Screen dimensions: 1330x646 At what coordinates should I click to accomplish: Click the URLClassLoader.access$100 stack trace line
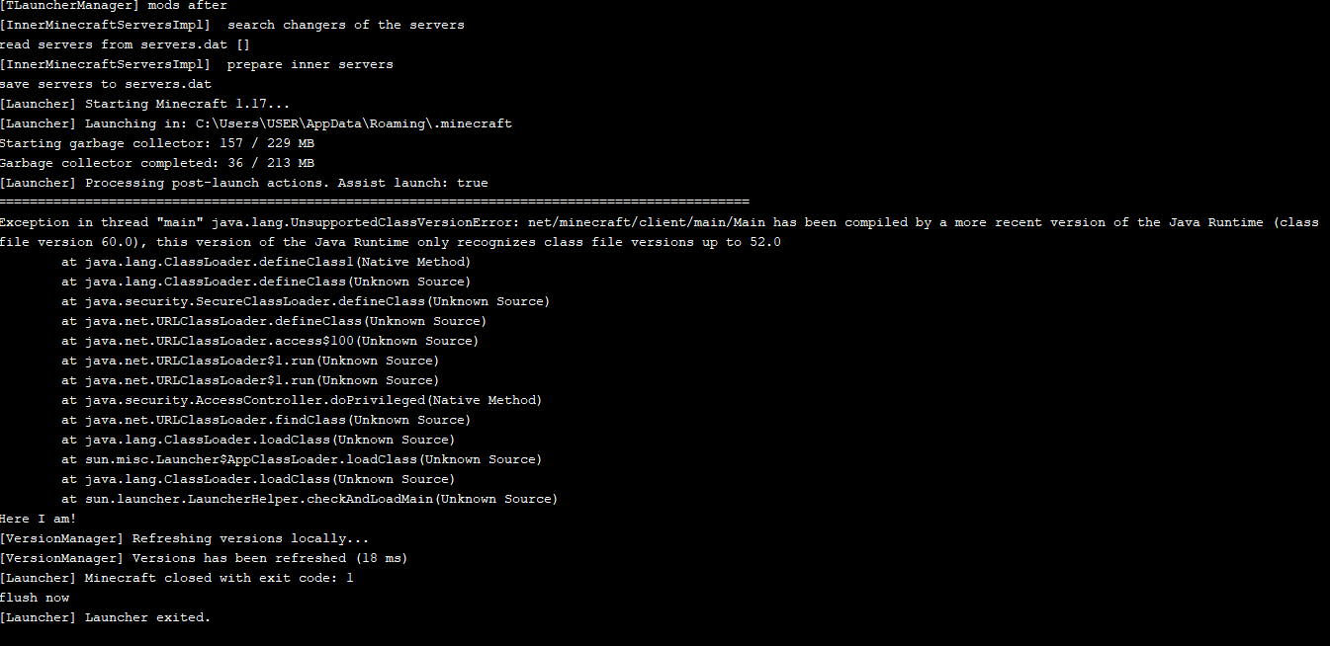point(270,341)
